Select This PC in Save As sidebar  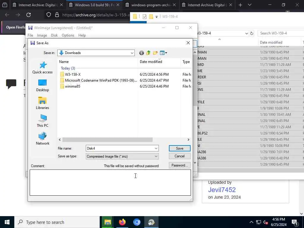[42, 121]
